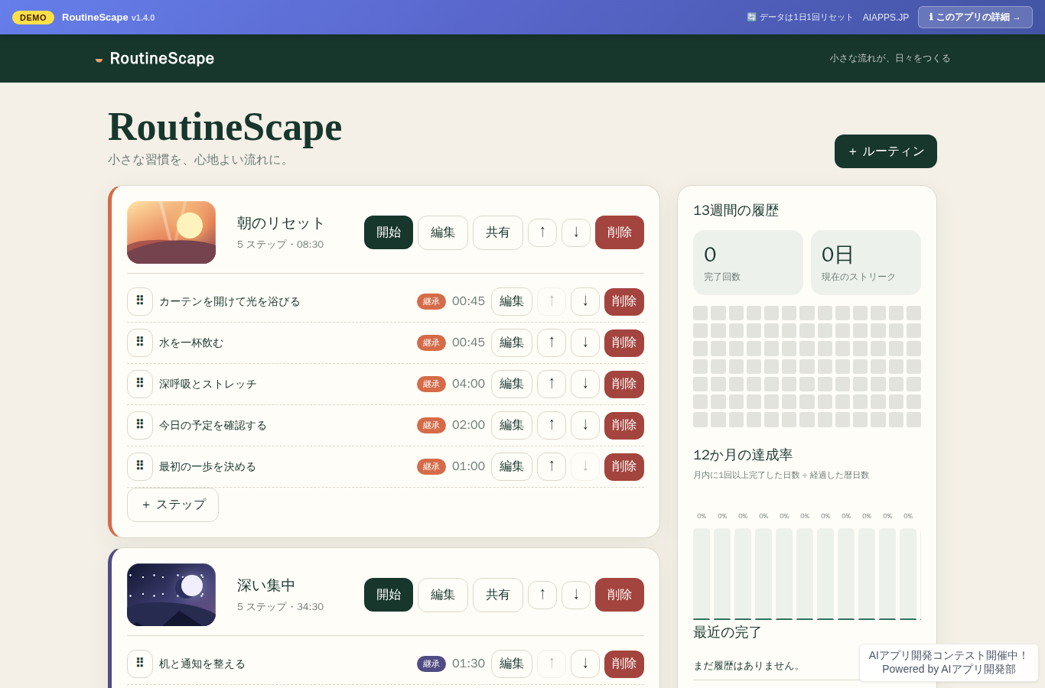
Task: Click the 完了回数 stat card
Action: (748, 262)
